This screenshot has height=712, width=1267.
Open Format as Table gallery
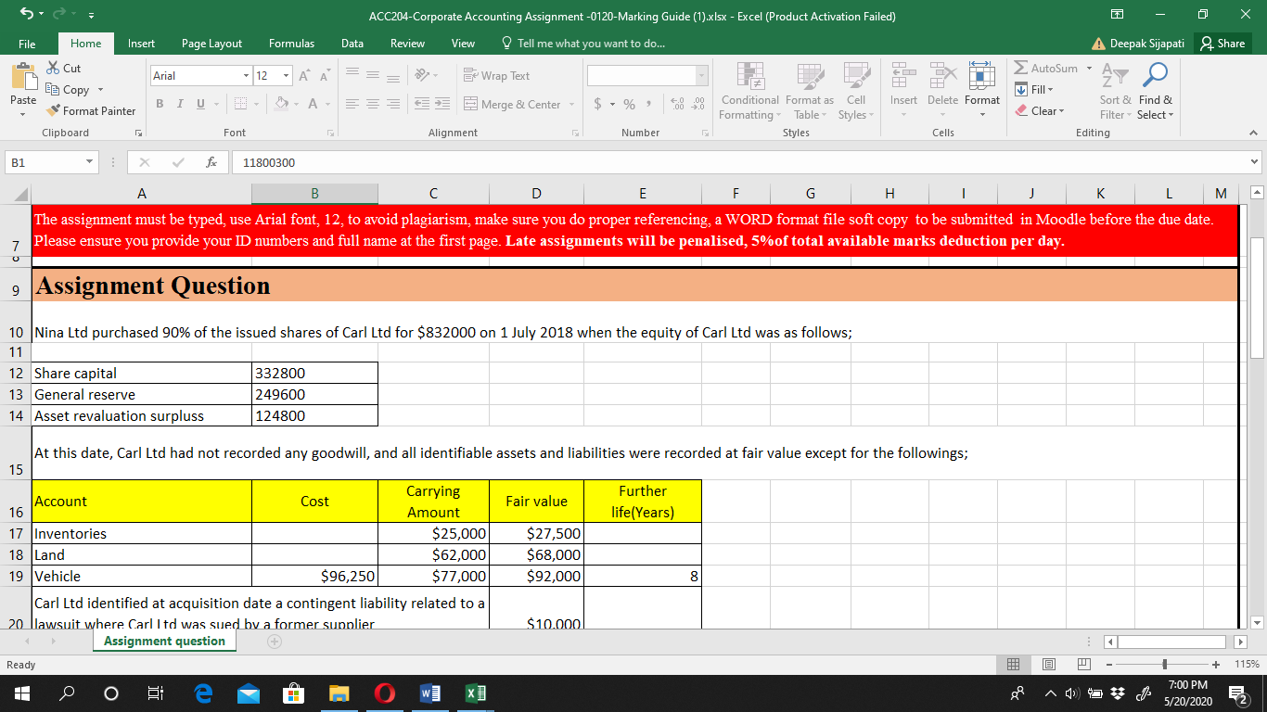(809, 93)
